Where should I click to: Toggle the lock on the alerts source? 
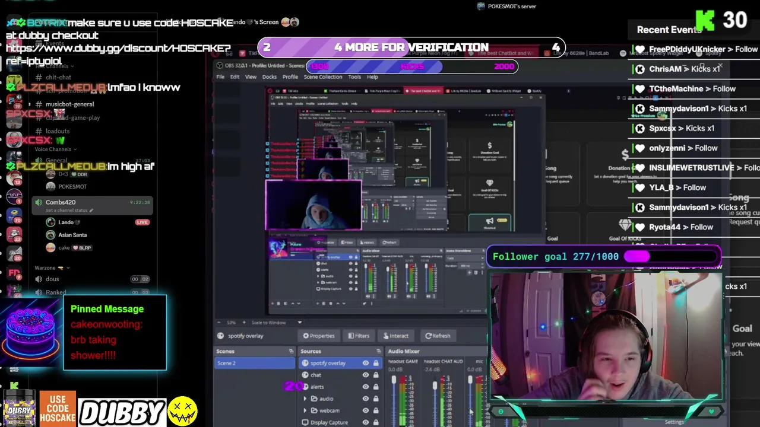[x=376, y=387]
